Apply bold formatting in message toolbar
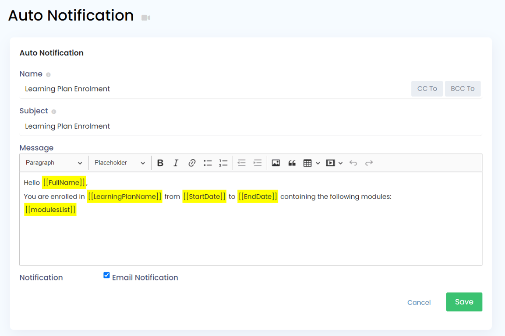 pos(160,163)
